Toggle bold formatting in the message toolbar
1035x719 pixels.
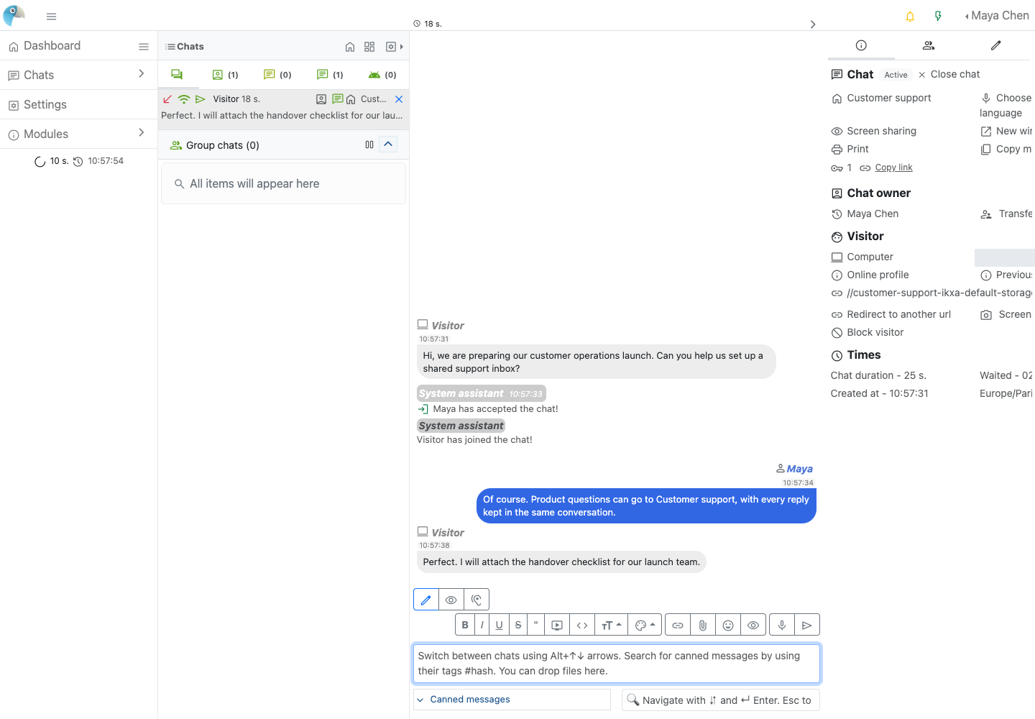click(x=465, y=625)
